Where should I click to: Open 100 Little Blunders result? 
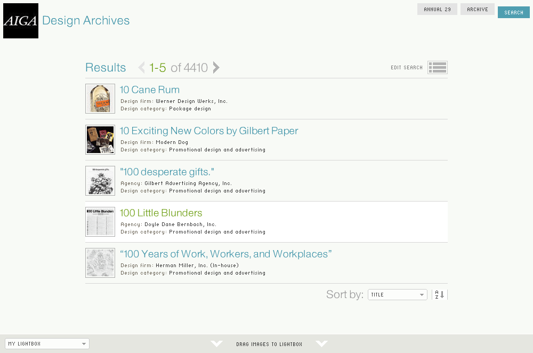[x=161, y=213]
